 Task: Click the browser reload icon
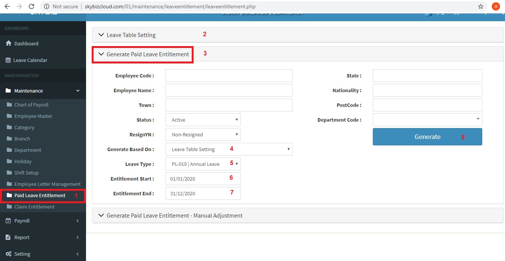pyautogui.click(x=31, y=6)
